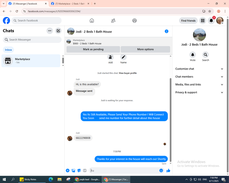
Task: Open the Friends icon in top navigation
Action: point(113,21)
